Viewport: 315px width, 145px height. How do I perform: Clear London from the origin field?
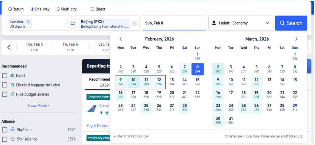tap(28, 21)
